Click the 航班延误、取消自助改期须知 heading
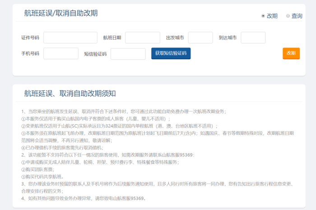The image size is (316, 210). coord(70,93)
